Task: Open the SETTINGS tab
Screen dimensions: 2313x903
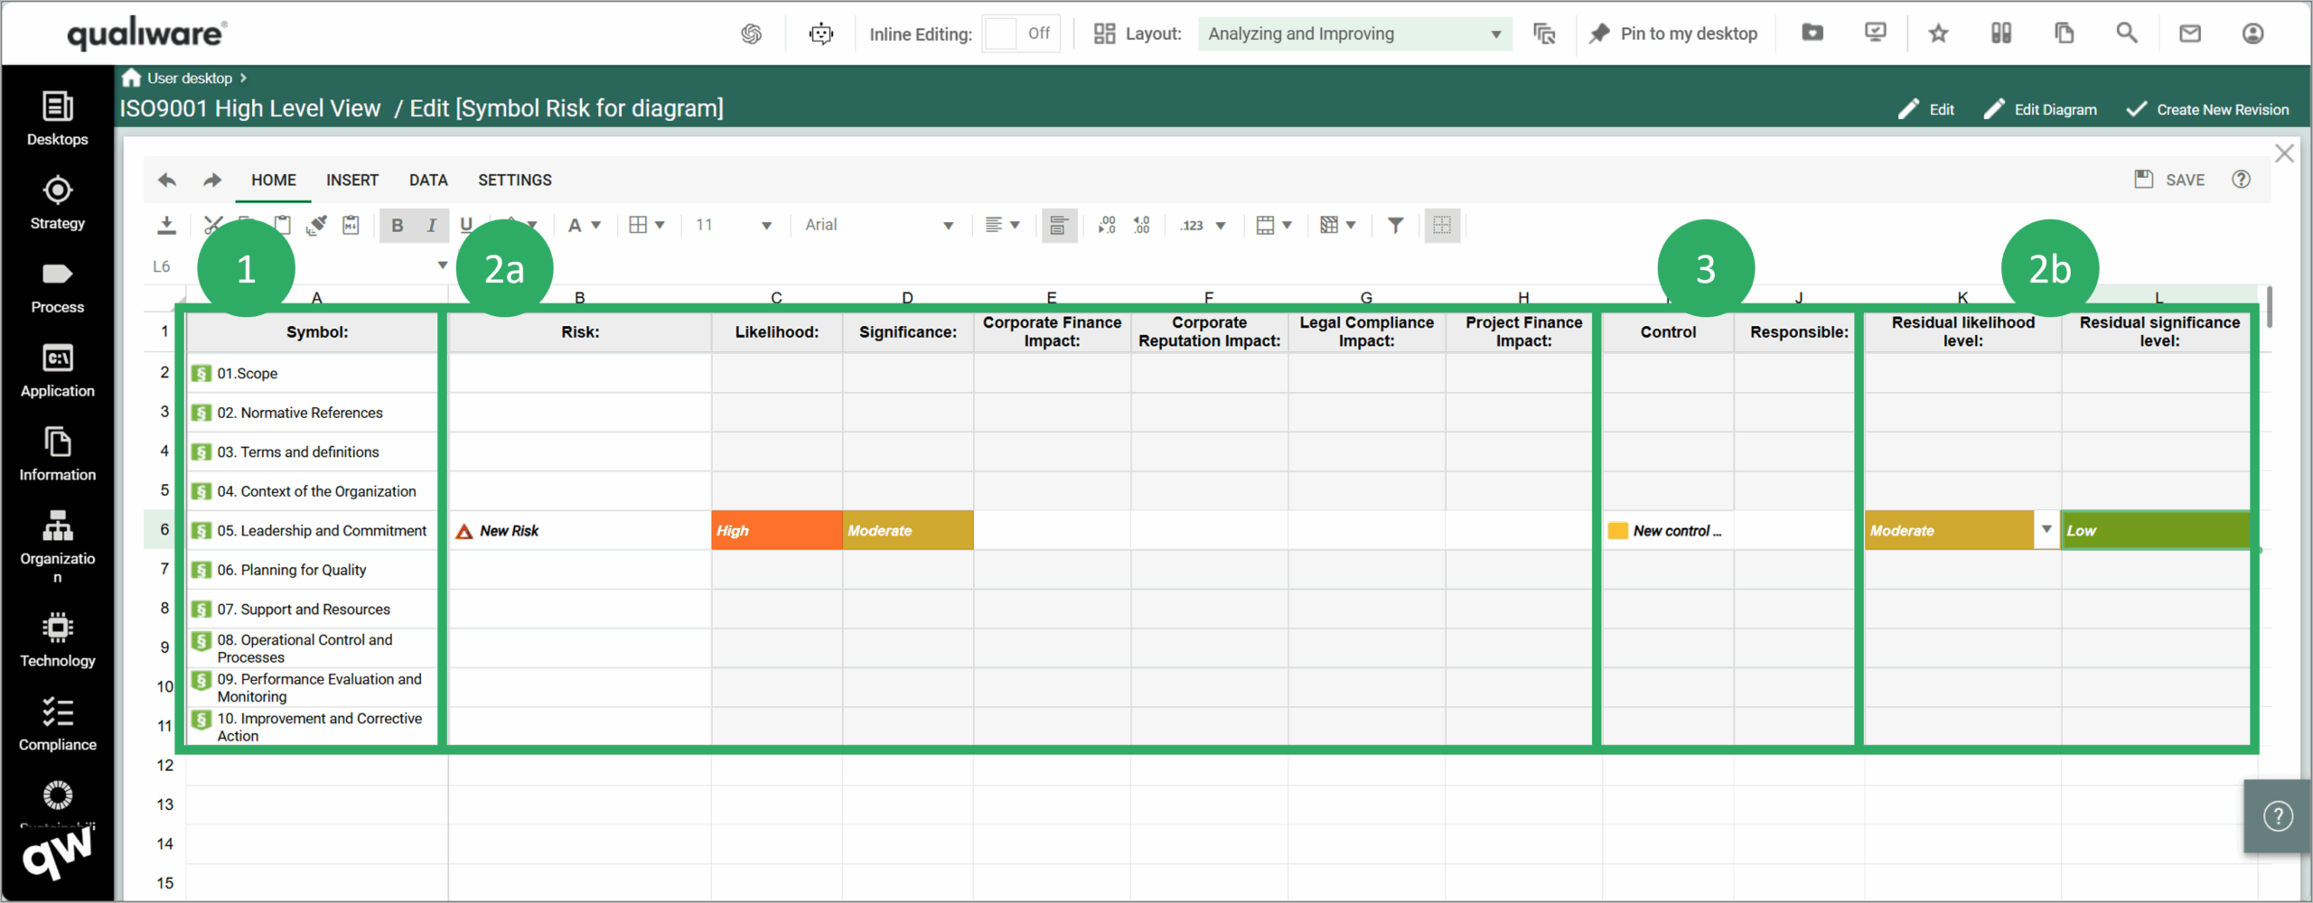Action: (514, 180)
